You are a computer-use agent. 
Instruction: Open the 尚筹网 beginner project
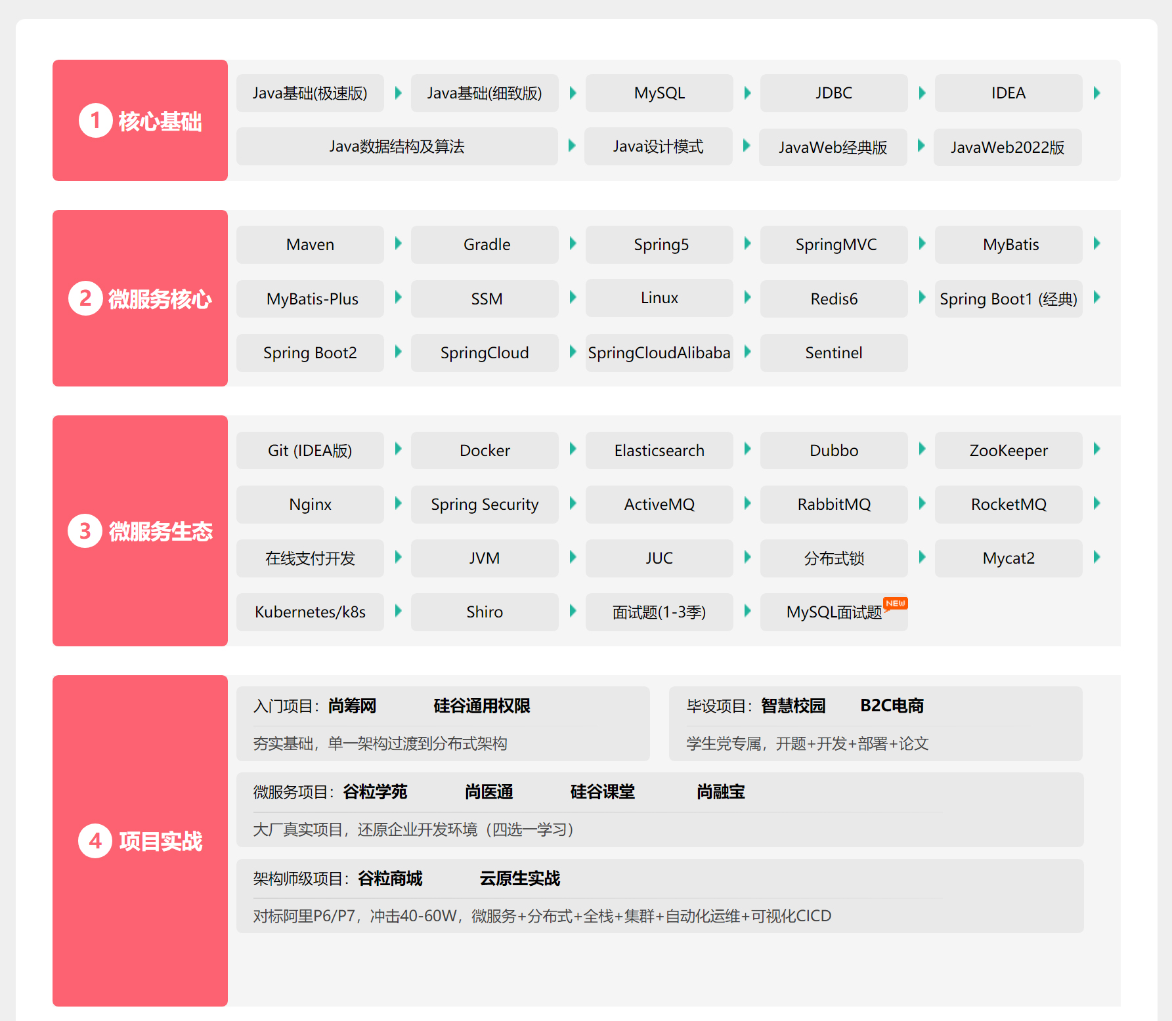coord(352,706)
